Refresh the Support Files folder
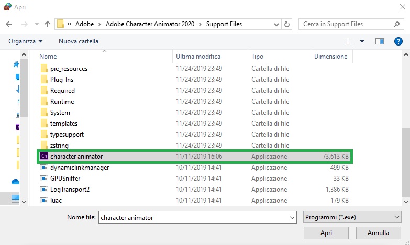The height and width of the screenshot is (245, 410). pos(287,24)
